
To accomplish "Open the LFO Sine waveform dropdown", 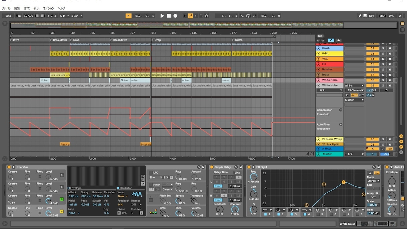I will [156, 177].
